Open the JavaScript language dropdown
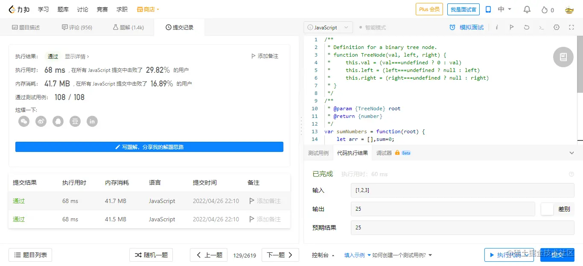583x266 pixels. (329, 27)
